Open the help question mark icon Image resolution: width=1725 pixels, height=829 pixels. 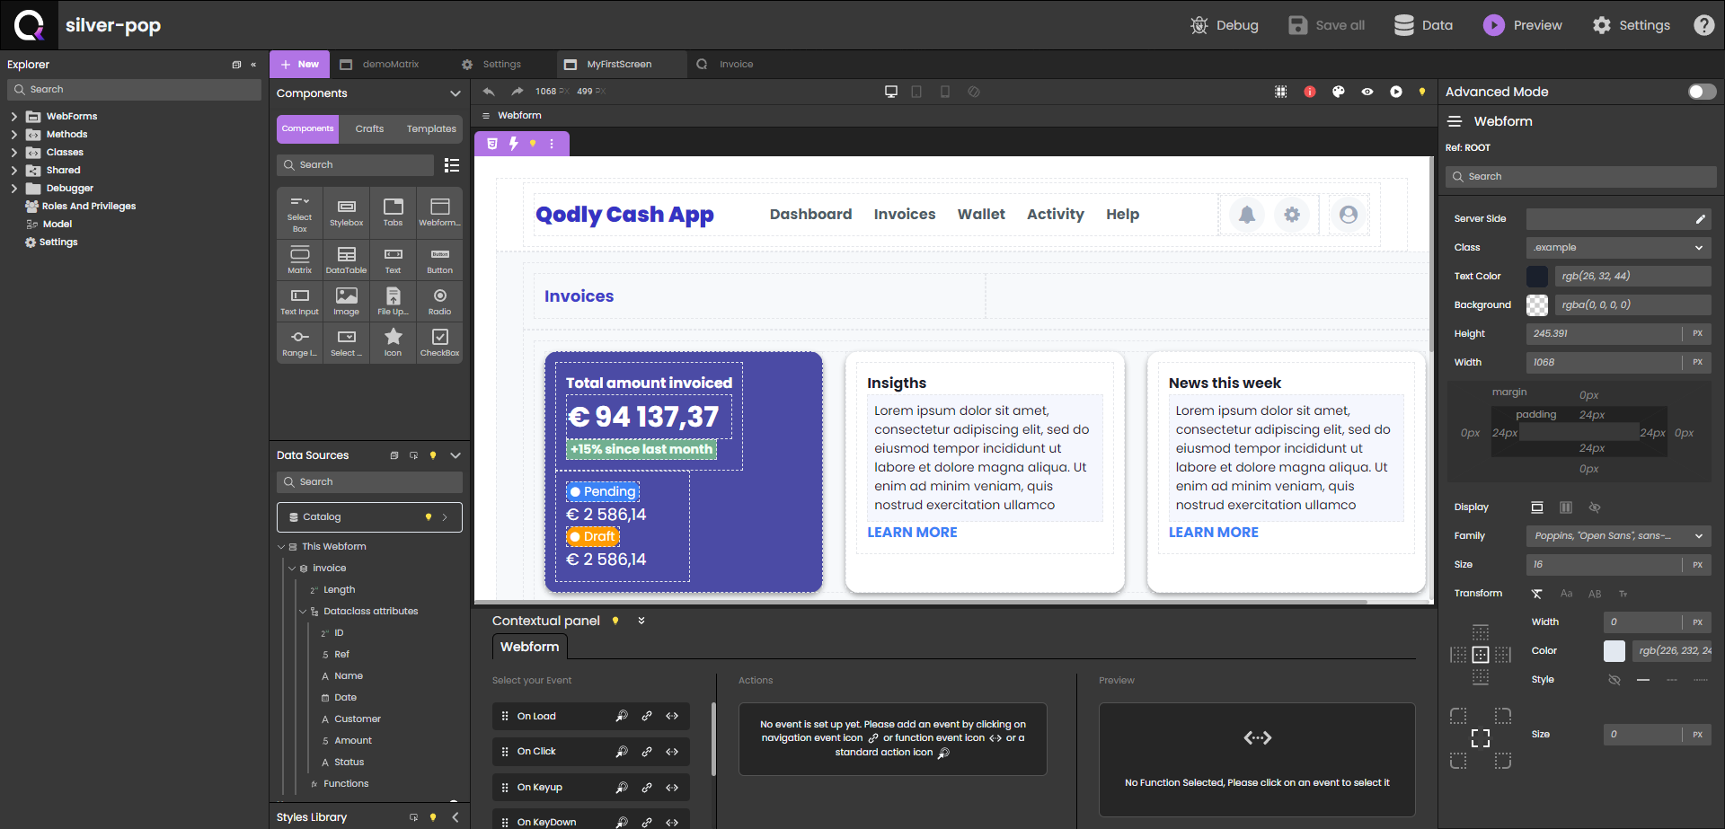coord(1703,25)
